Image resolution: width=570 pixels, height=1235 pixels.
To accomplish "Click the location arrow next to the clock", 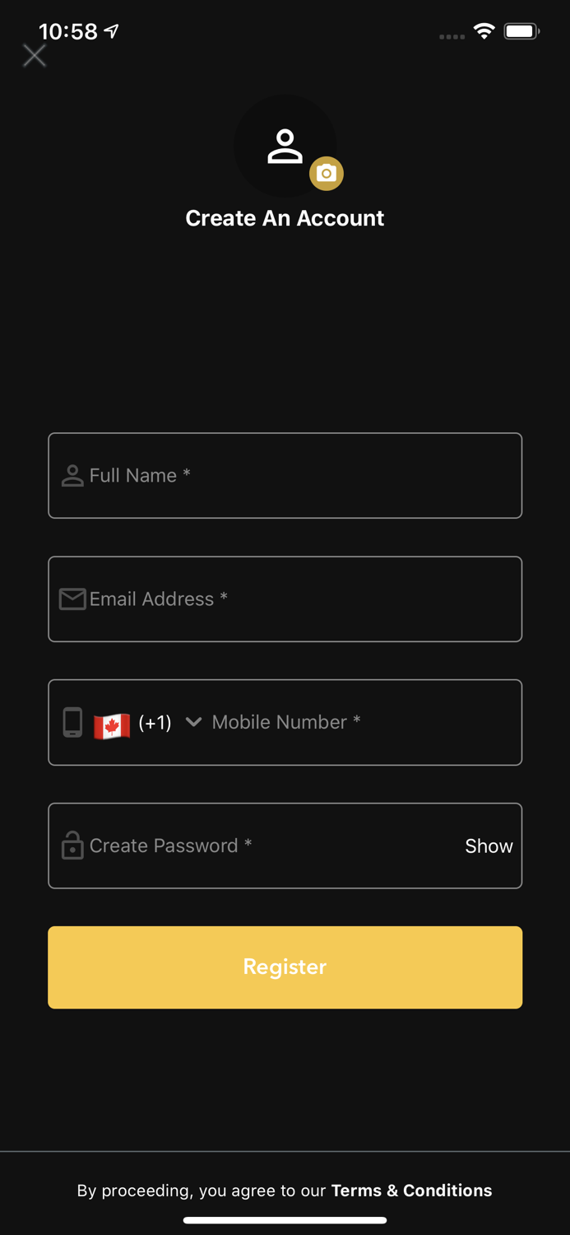I will [x=111, y=30].
